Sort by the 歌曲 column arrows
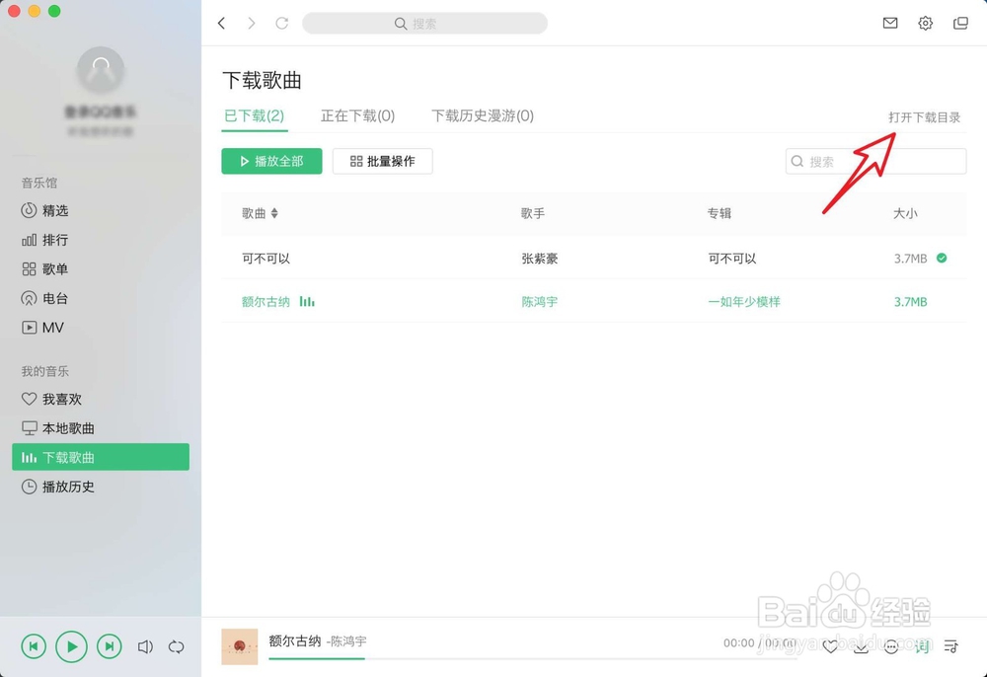This screenshot has width=987, height=677. click(274, 213)
